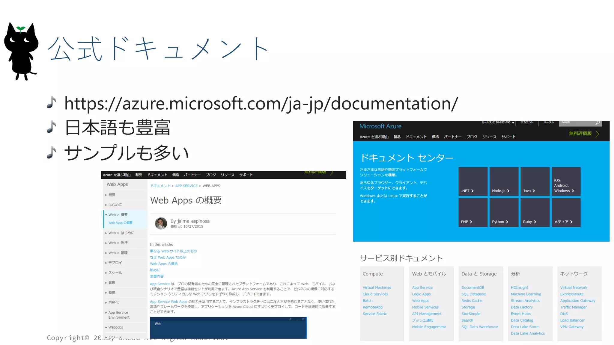Open HDInsight link under 分析
Screen dimensions: 614x345
coord(520,287)
